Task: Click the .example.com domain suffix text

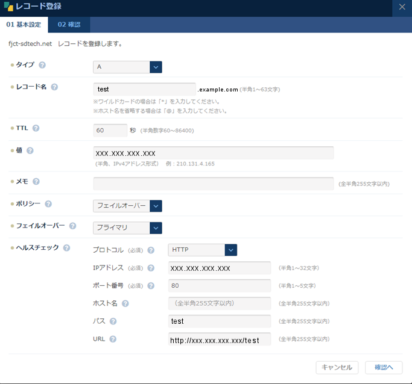Action: [218, 90]
